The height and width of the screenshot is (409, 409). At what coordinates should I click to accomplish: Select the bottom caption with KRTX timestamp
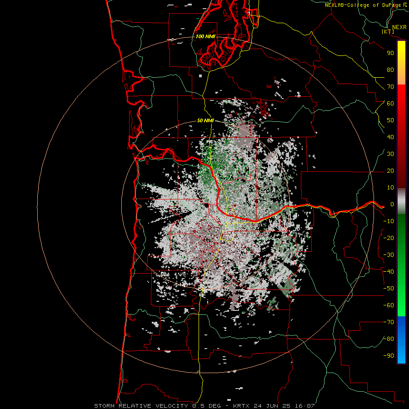[204, 406]
